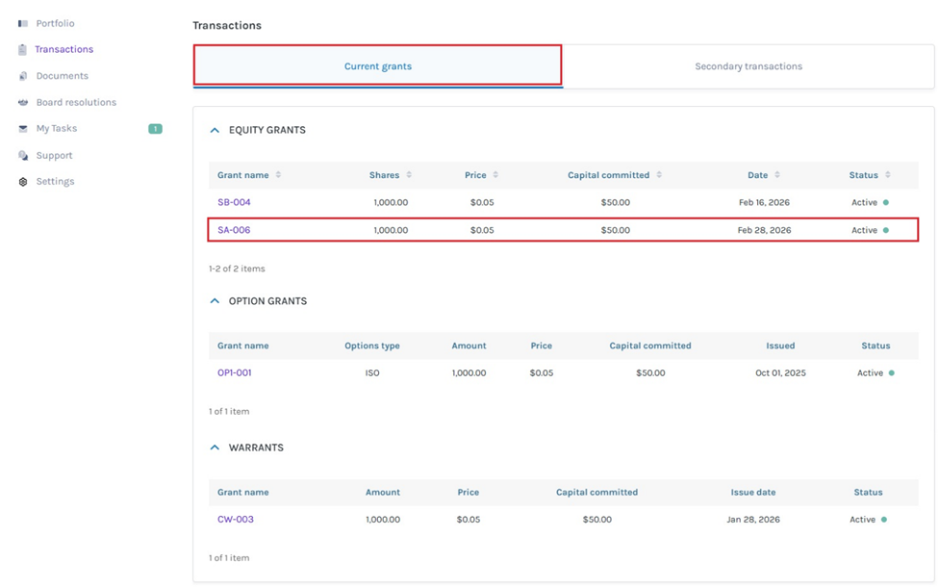Click the Portfolio icon in sidebar

click(x=23, y=23)
